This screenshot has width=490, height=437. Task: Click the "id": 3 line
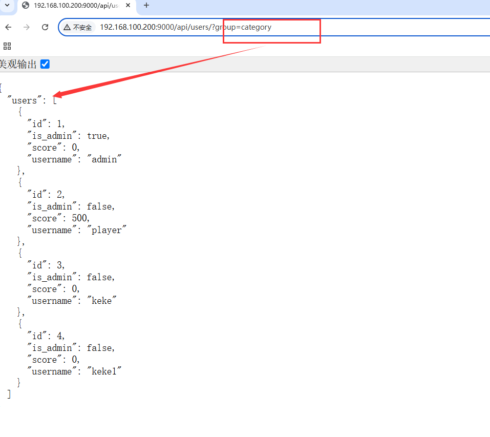(x=46, y=265)
